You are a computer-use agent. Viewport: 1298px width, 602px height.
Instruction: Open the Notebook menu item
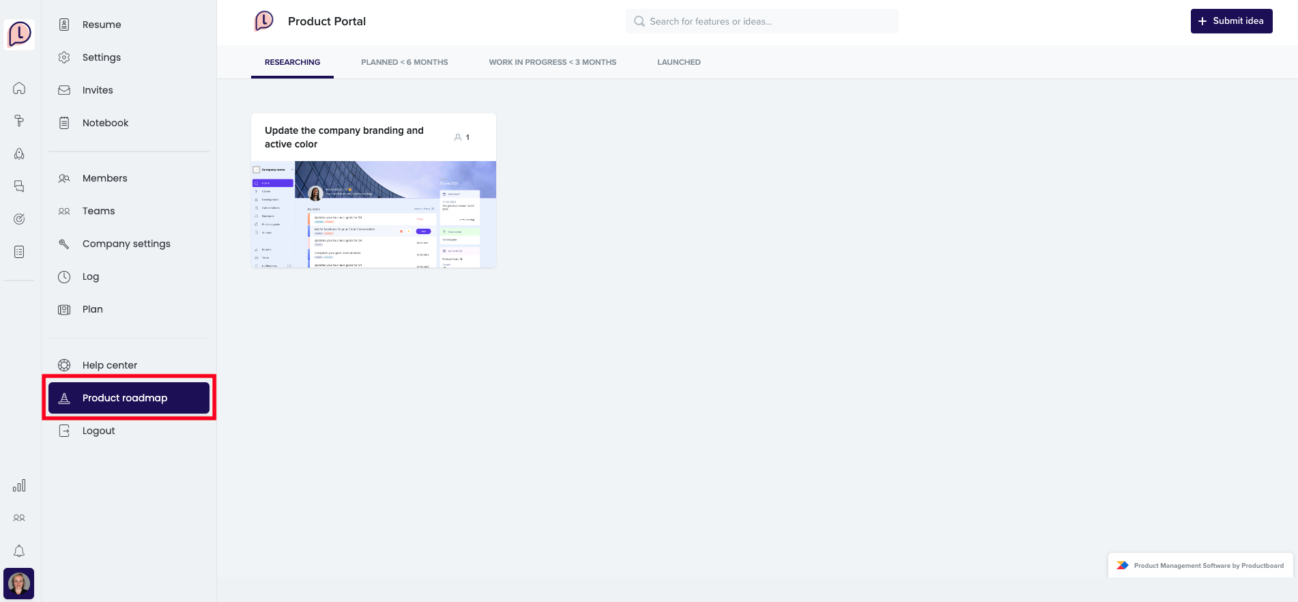click(x=105, y=123)
